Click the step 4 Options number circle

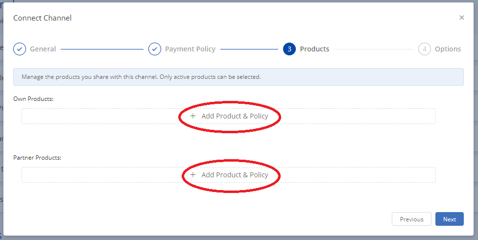tap(424, 49)
